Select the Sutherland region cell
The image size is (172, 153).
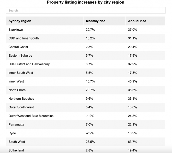[x=16, y=150]
